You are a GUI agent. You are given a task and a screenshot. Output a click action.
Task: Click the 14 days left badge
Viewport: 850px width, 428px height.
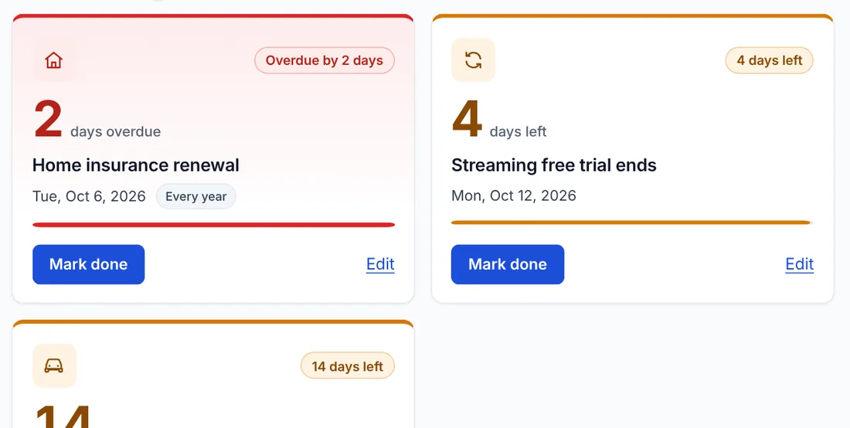pyautogui.click(x=348, y=366)
